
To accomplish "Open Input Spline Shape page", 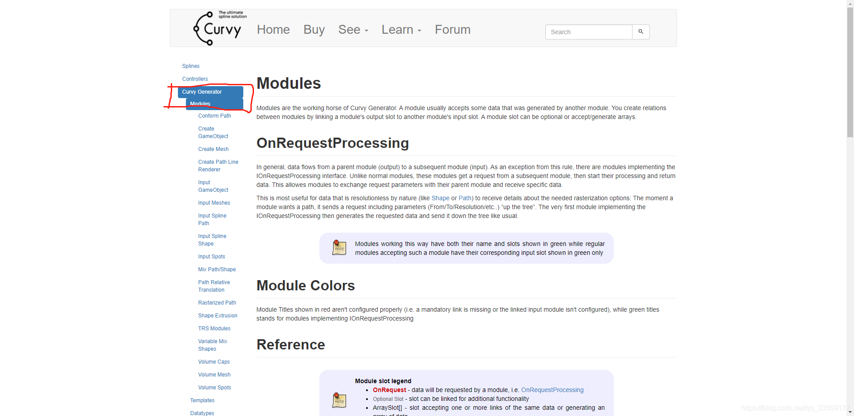I will tap(212, 240).
